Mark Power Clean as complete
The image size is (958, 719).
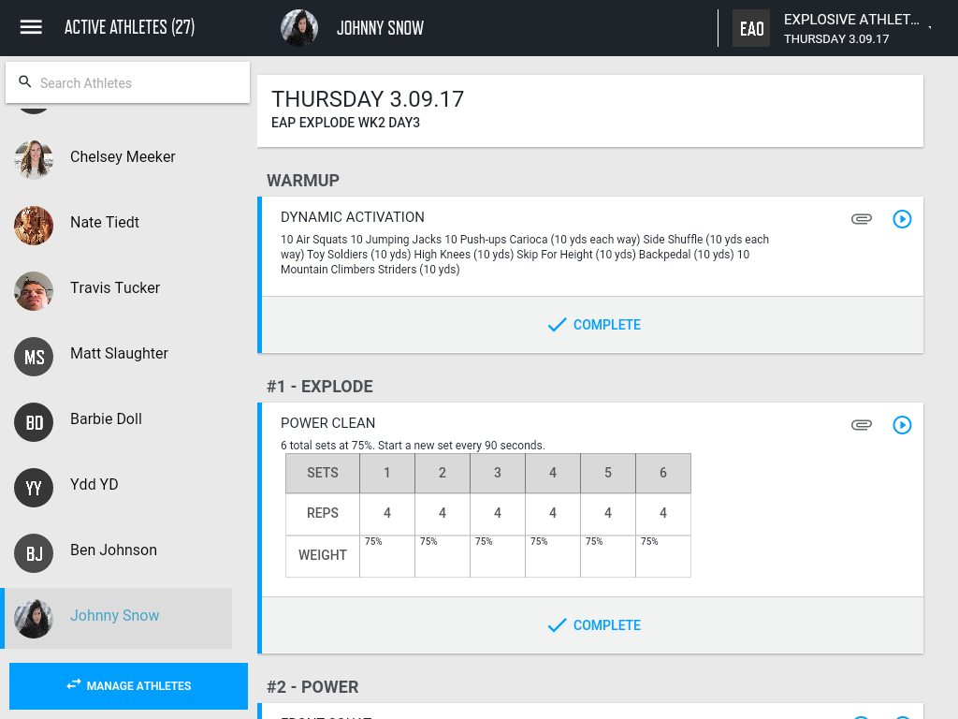[x=593, y=625]
